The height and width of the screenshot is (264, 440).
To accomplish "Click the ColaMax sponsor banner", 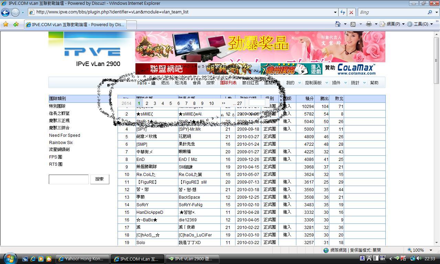I will [356, 69].
